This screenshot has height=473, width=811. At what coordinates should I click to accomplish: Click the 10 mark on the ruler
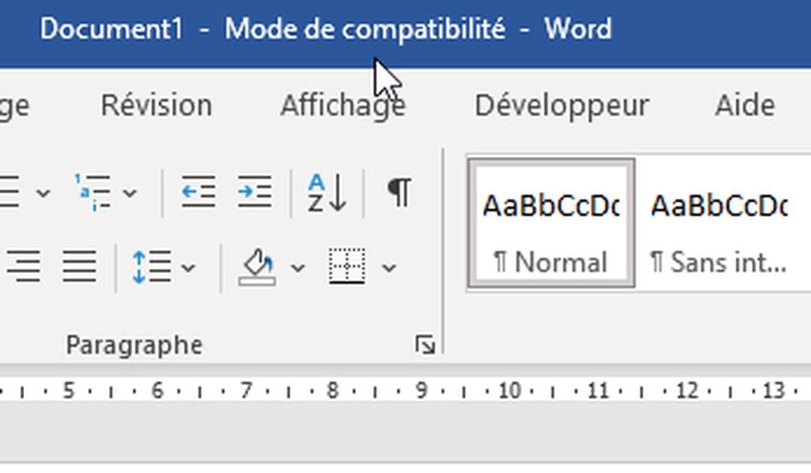[509, 390]
